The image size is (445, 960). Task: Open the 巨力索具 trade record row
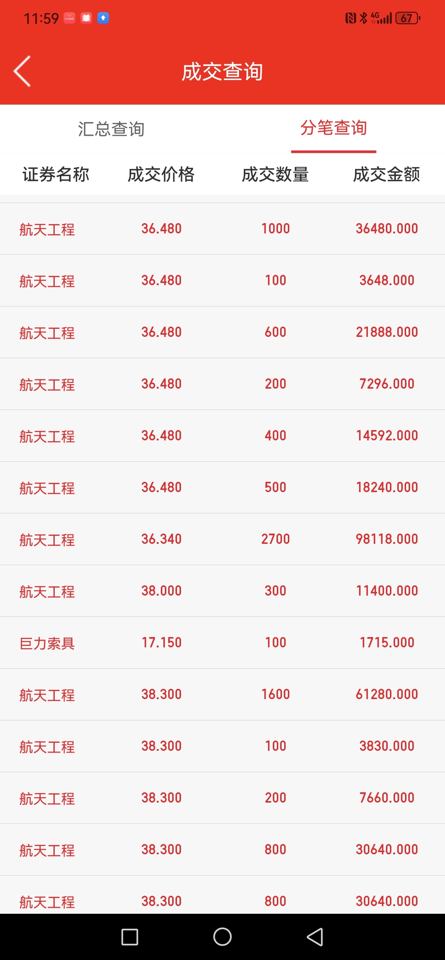point(222,643)
